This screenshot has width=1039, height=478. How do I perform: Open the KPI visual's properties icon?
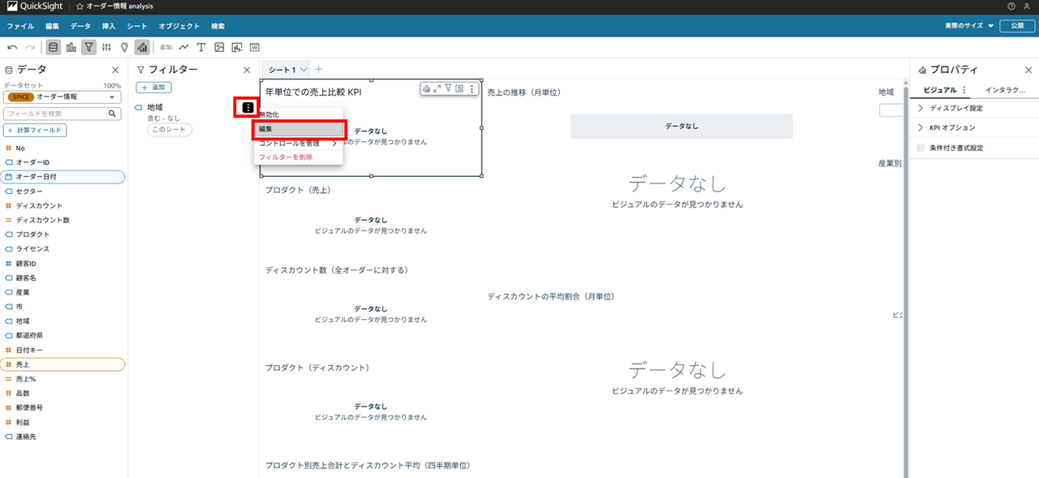[426, 88]
